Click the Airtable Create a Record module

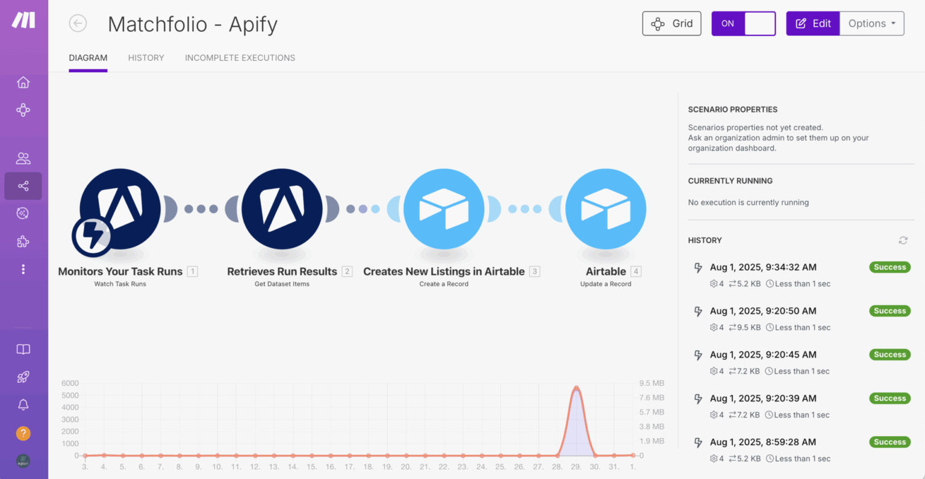(x=444, y=209)
